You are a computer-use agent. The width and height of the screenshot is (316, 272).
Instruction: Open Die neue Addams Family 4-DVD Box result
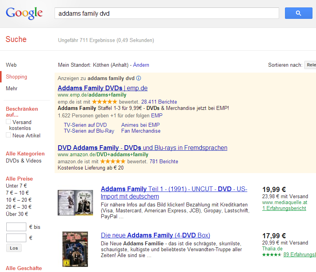pyautogui.click(x=155, y=235)
